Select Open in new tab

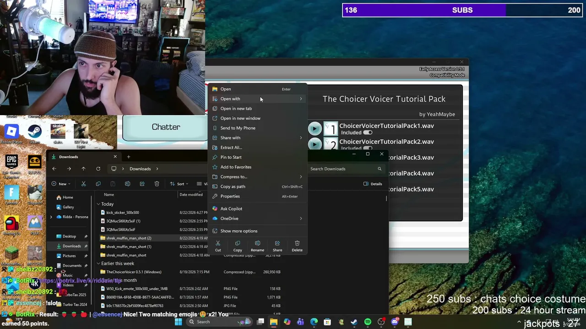[x=257, y=108]
